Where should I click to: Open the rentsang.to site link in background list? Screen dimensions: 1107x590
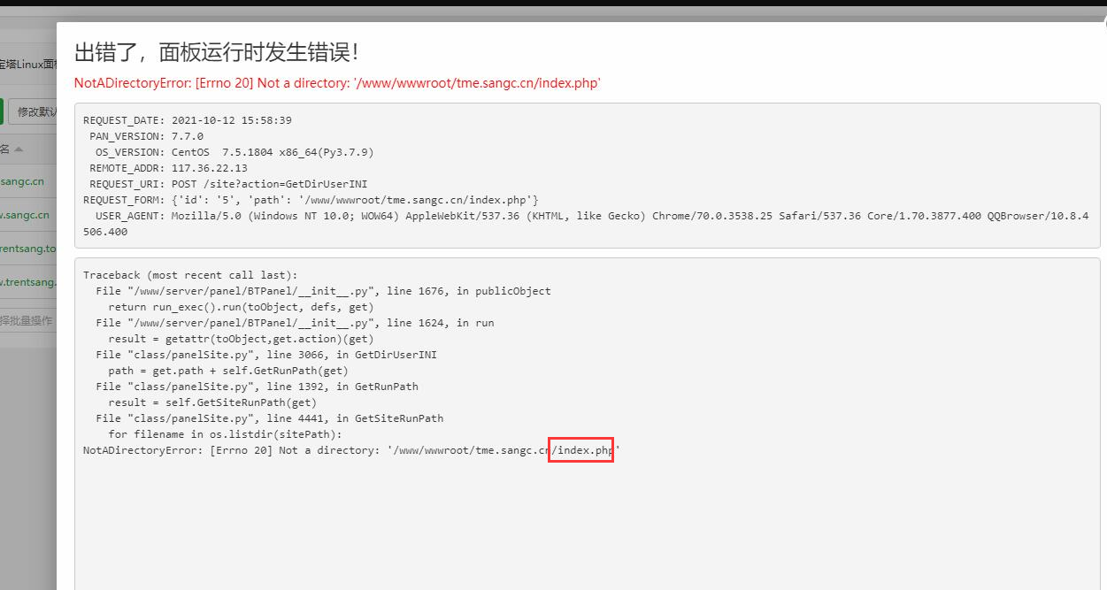28,249
